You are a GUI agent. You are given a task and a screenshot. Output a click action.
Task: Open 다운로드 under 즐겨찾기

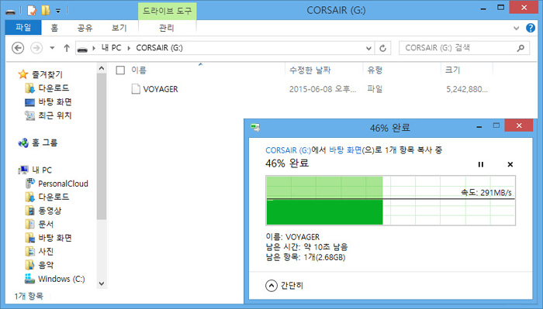point(54,88)
